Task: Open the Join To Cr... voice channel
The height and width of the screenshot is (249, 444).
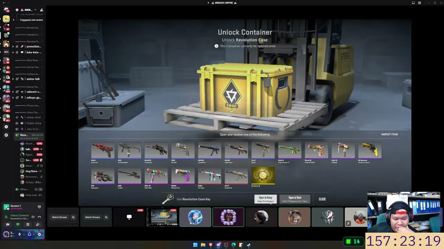Action: pyautogui.click(x=29, y=129)
